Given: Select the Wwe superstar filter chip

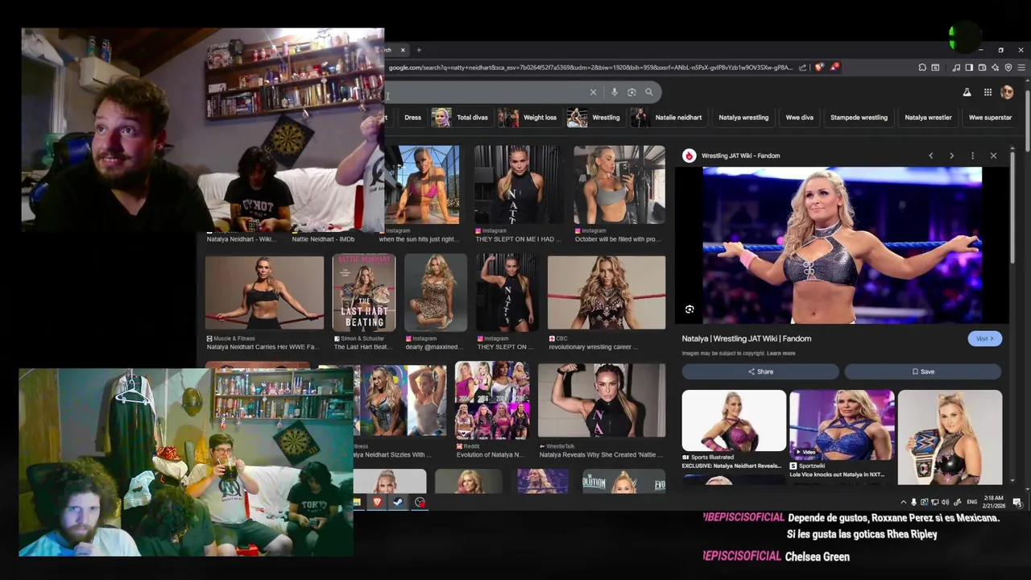Looking at the screenshot, I should click(x=990, y=118).
